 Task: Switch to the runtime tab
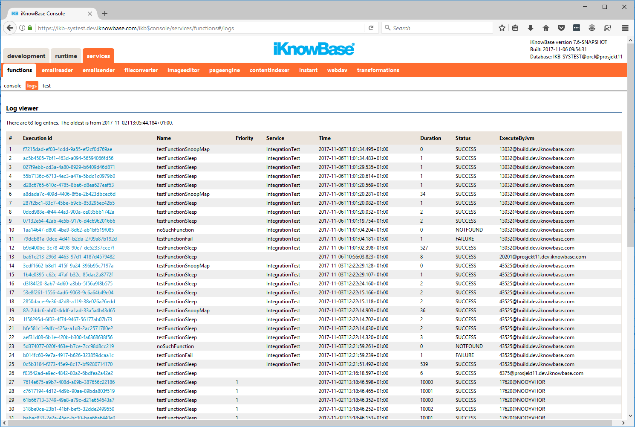(x=66, y=56)
